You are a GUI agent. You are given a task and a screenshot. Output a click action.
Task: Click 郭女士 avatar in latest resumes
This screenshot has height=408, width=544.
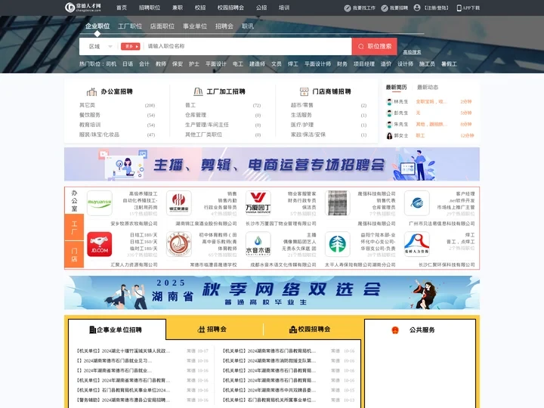(389, 136)
